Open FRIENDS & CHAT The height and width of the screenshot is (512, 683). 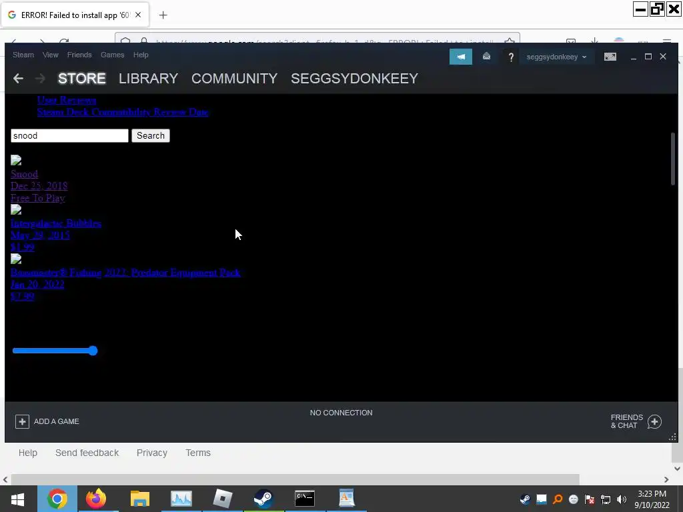click(x=627, y=421)
